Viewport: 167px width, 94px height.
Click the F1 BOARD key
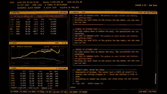(x=14, y=91)
